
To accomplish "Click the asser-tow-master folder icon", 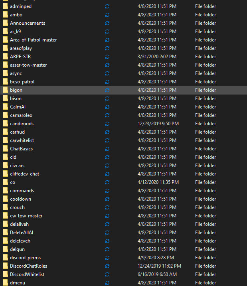I will (5, 65).
